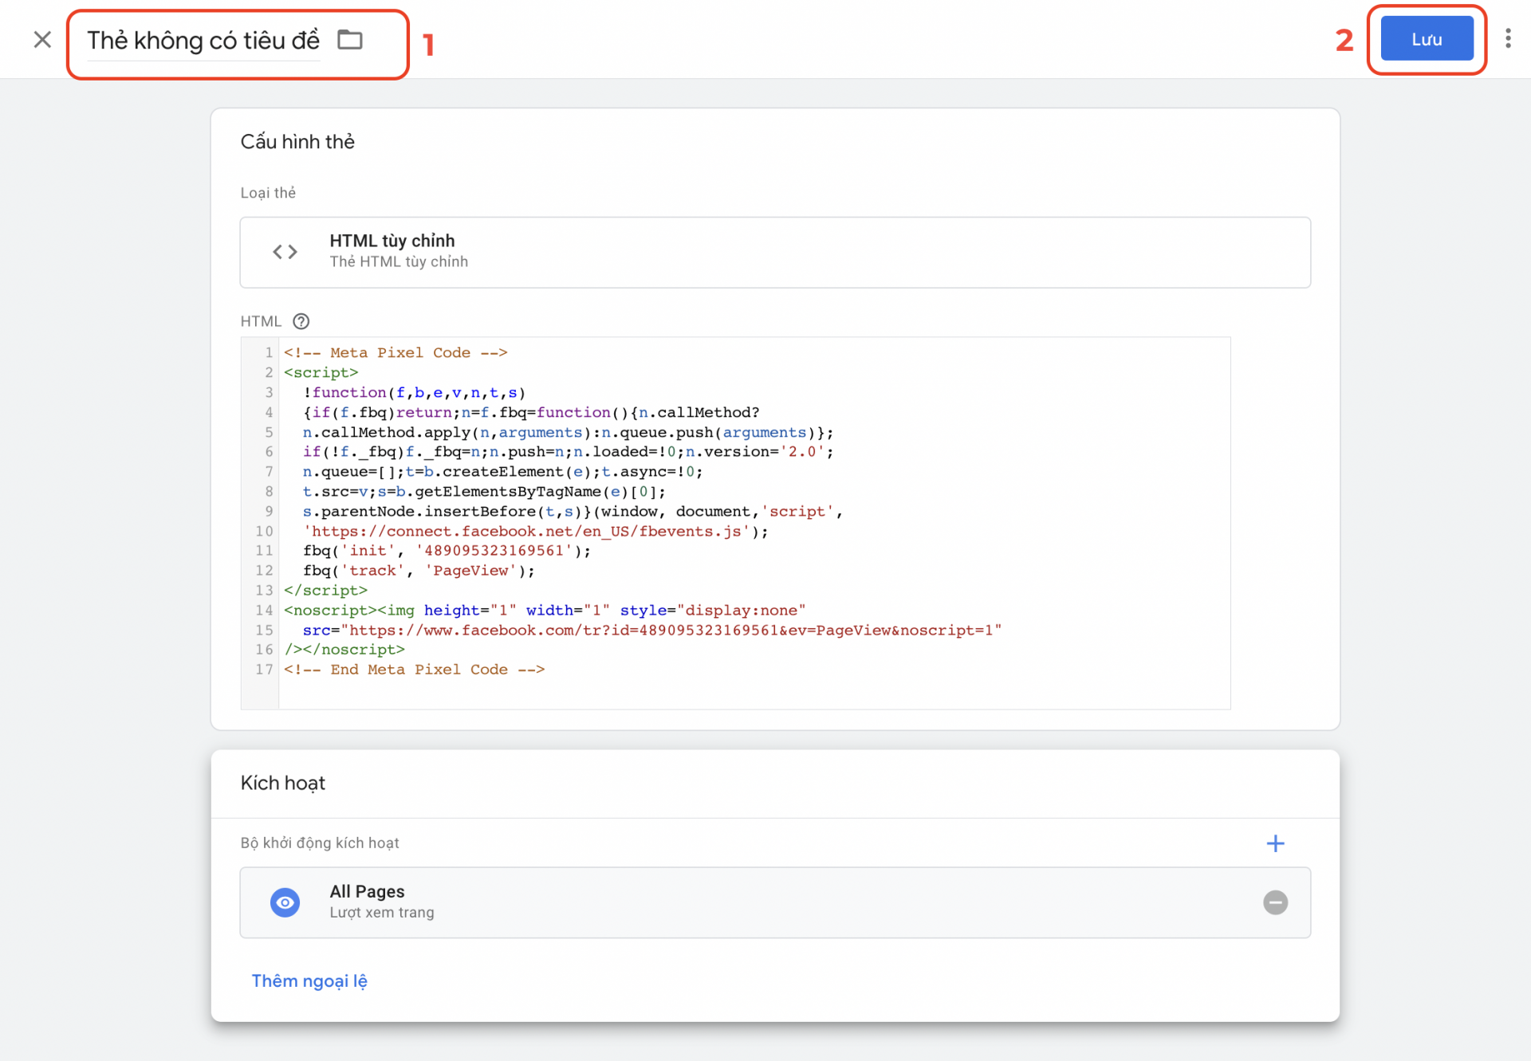Edit the tag name 'Thẻ không có tiêu đề'
The image size is (1531, 1061).
click(203, 41)
